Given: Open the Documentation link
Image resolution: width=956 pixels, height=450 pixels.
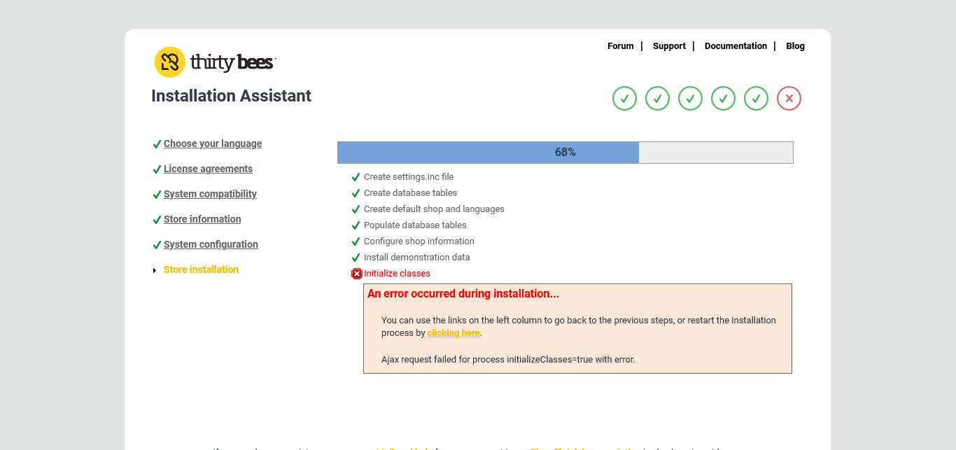Looking at the screenshot, I should (x=736, y=46).
